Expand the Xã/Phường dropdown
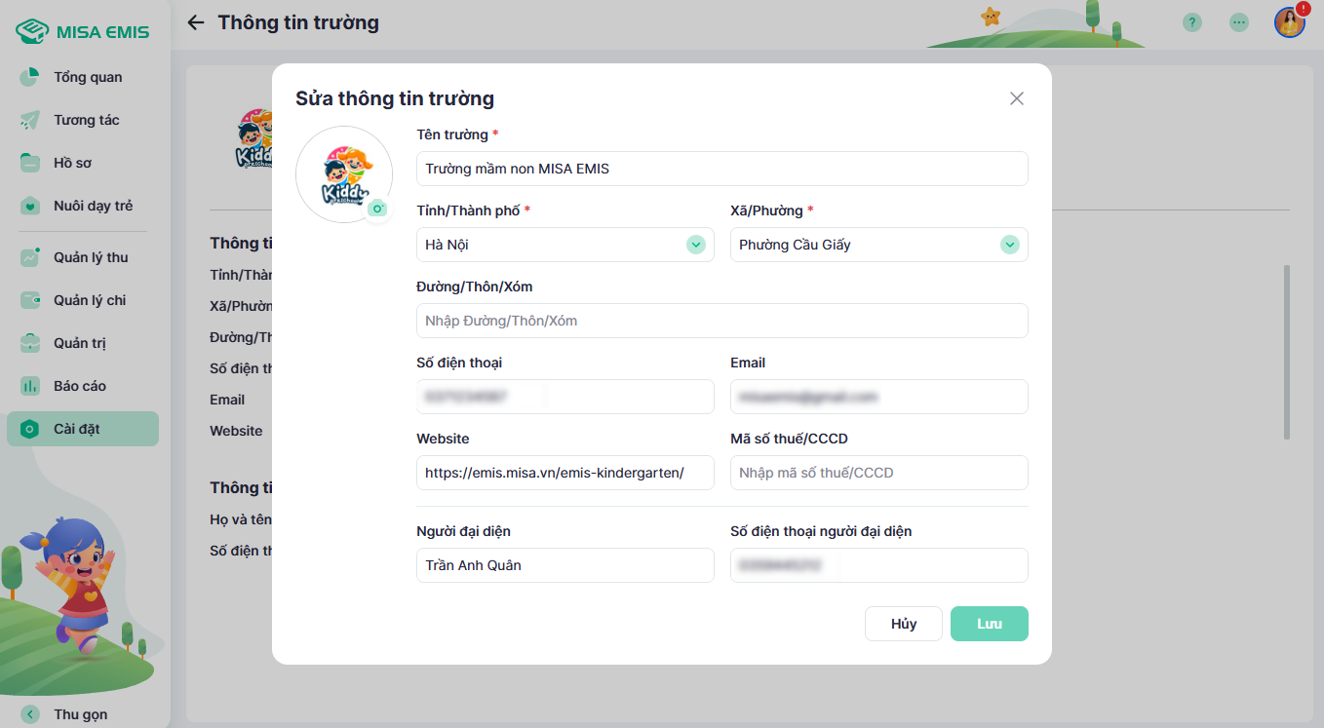Image resolution: width=1324 pixels, height=728 pixels. click(x=1009, y=245)
